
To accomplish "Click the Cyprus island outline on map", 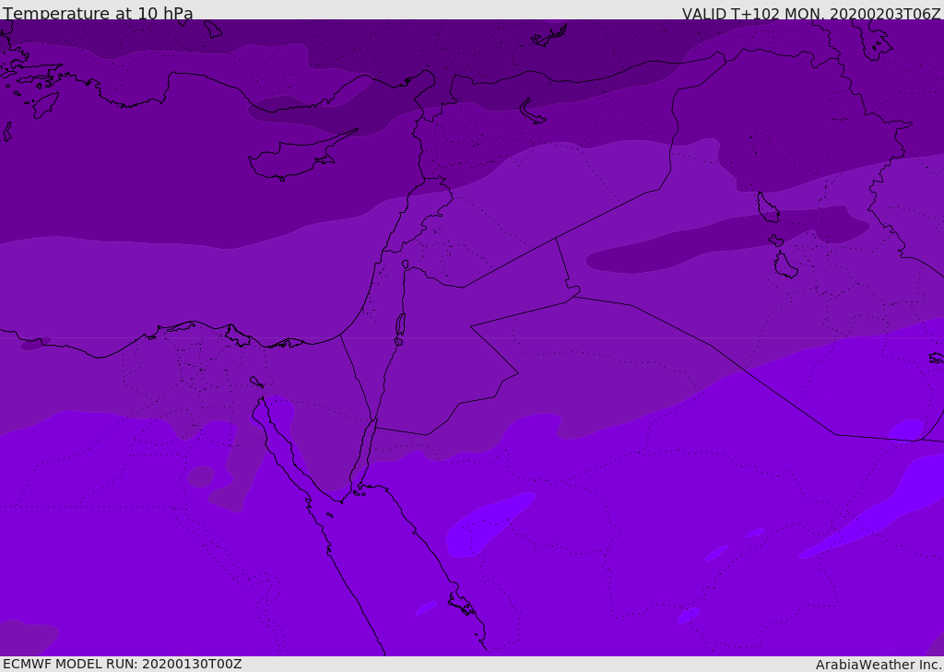I will pos(301,156).
